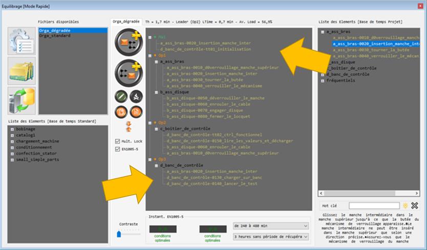
Task: Collapse the Op3 node
Action: (150, 160)
